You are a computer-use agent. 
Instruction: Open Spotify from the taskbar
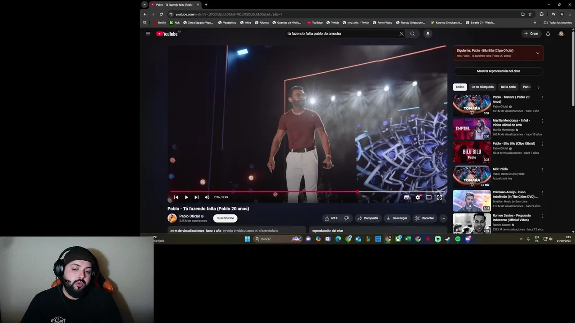(x=458, y=239)
